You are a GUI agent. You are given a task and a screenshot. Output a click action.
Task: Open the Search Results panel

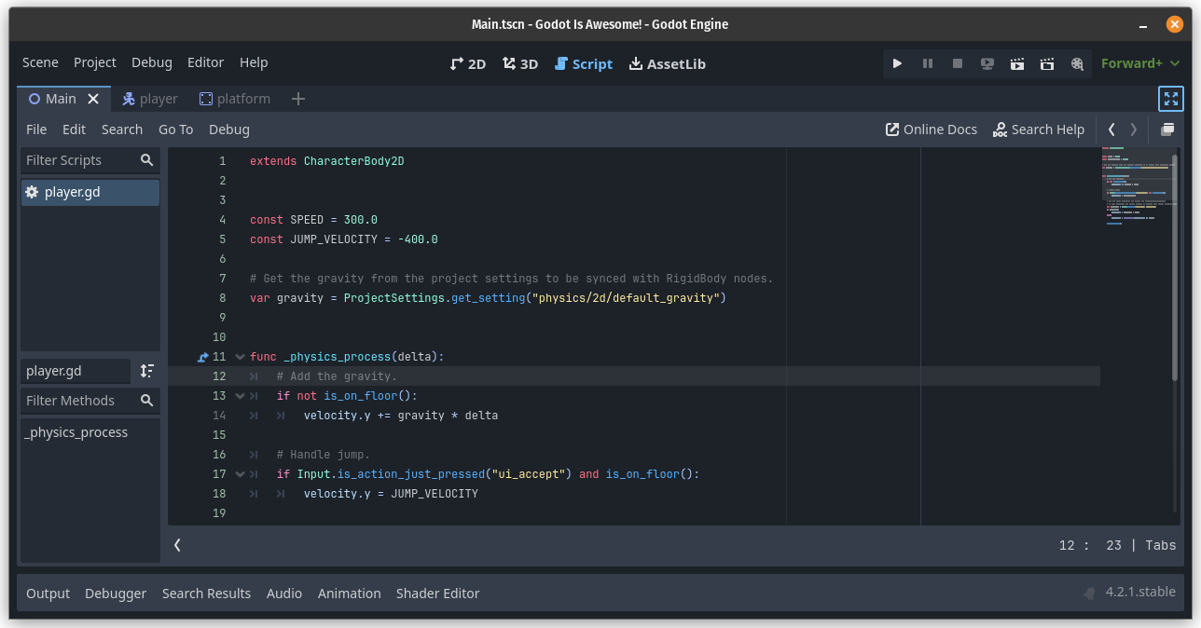pyautogui.click(x=206, y=594)
